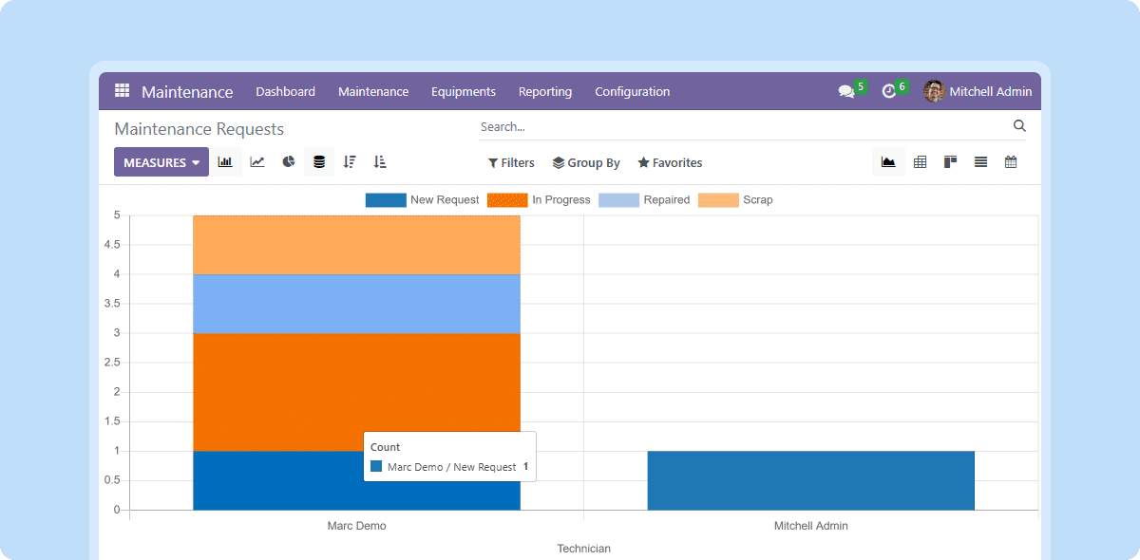
Task: Switch to bar chart mode
Action: click(225, 162)
